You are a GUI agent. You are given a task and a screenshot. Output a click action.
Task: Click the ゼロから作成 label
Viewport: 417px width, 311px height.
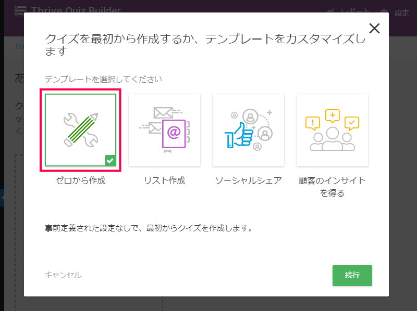pyautogui.click(x=81, y=181)
